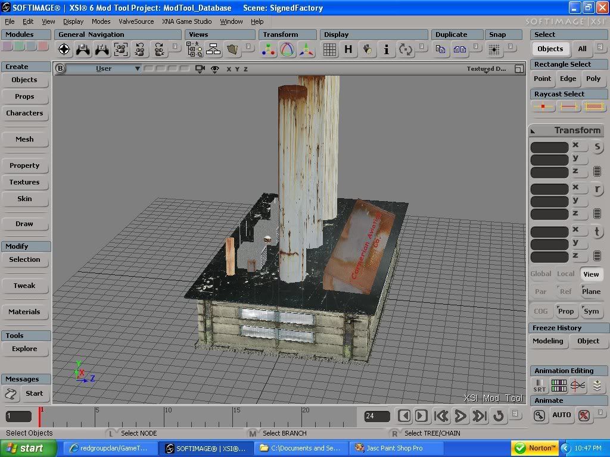
Task: Open the XNA Game Studio menu
Action: point(186,21)
